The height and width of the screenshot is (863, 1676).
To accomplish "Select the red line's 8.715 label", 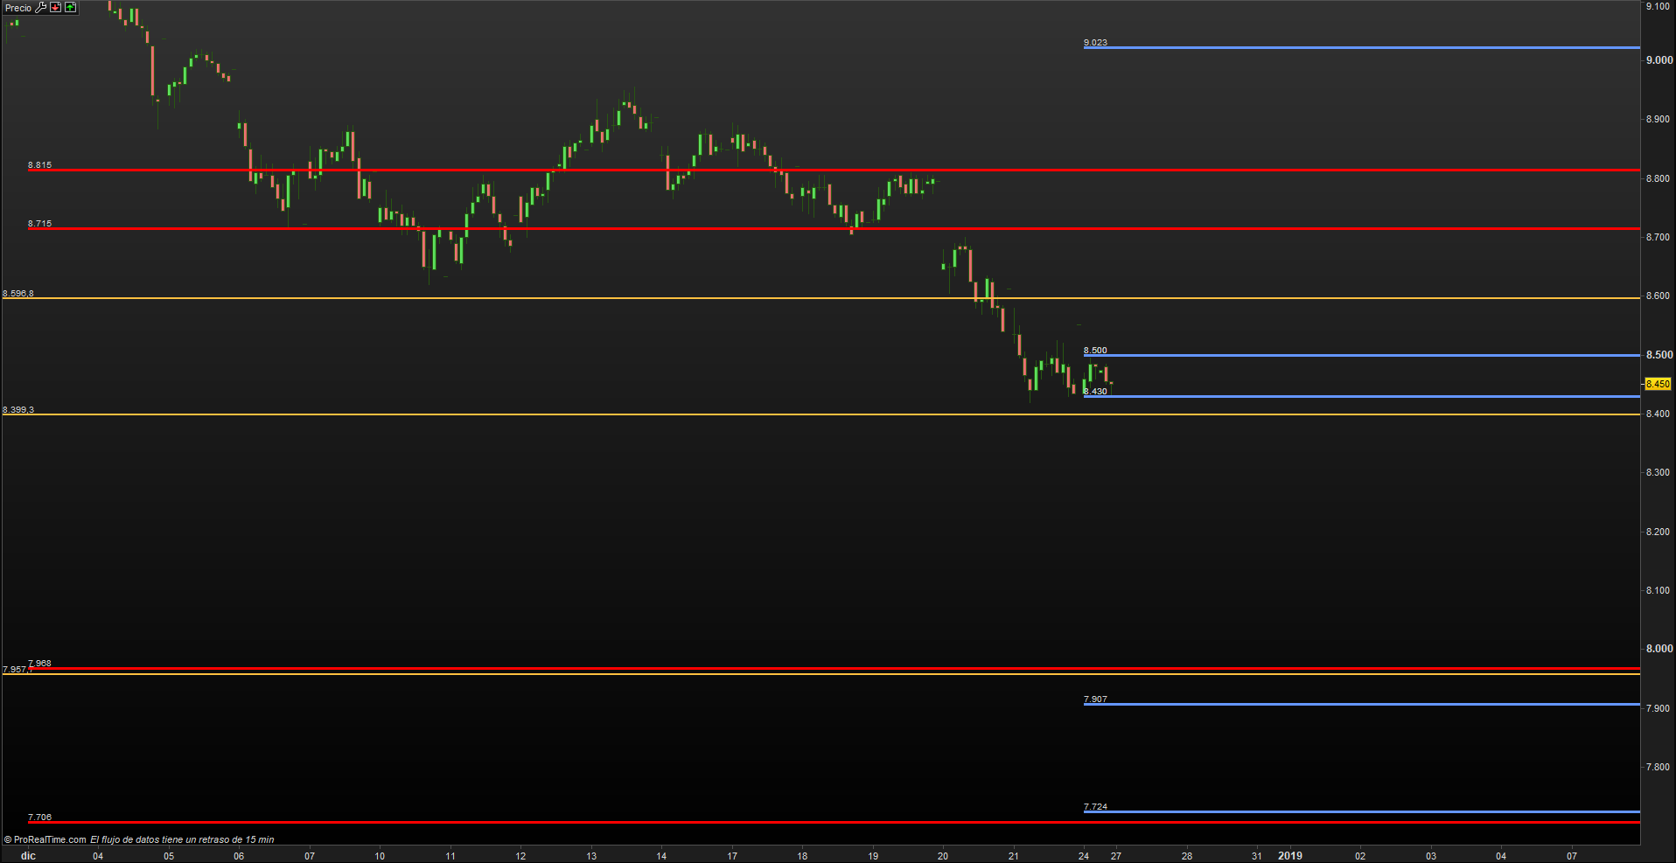I will pyautogui.click(x=39, y=223).
